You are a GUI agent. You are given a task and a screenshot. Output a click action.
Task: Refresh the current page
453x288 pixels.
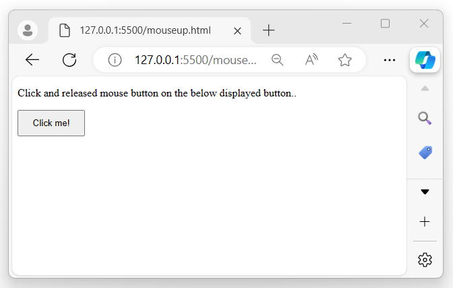(69, 60)
